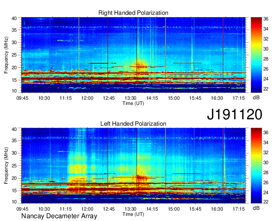Click the Left Handed plot's color scale bar
Viewport: 273px width, 221px height.
pos(256,166)
